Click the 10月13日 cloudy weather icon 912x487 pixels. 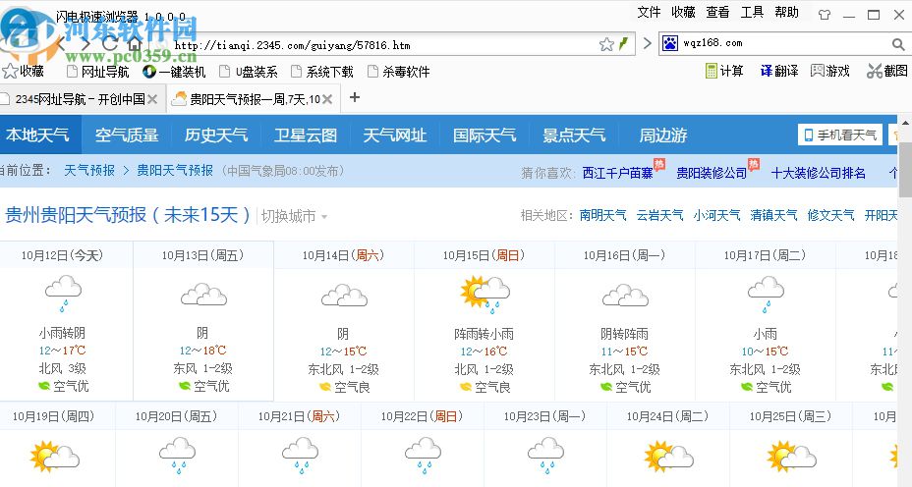click(x=203, y=294)
